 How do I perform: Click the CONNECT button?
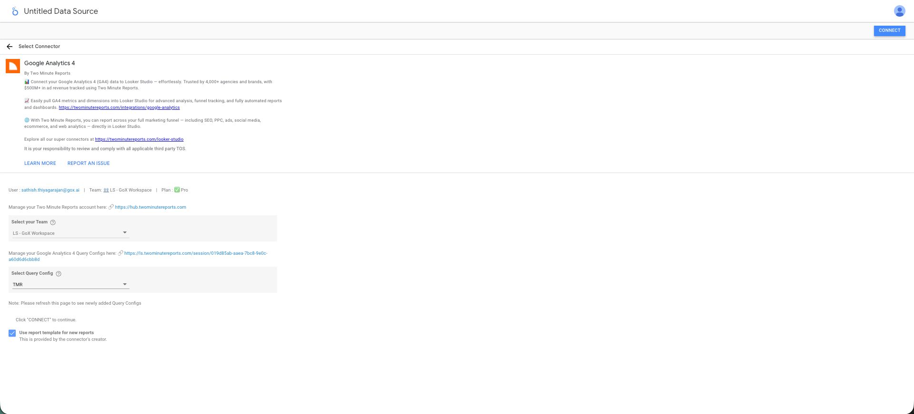(x=889, y=30)
